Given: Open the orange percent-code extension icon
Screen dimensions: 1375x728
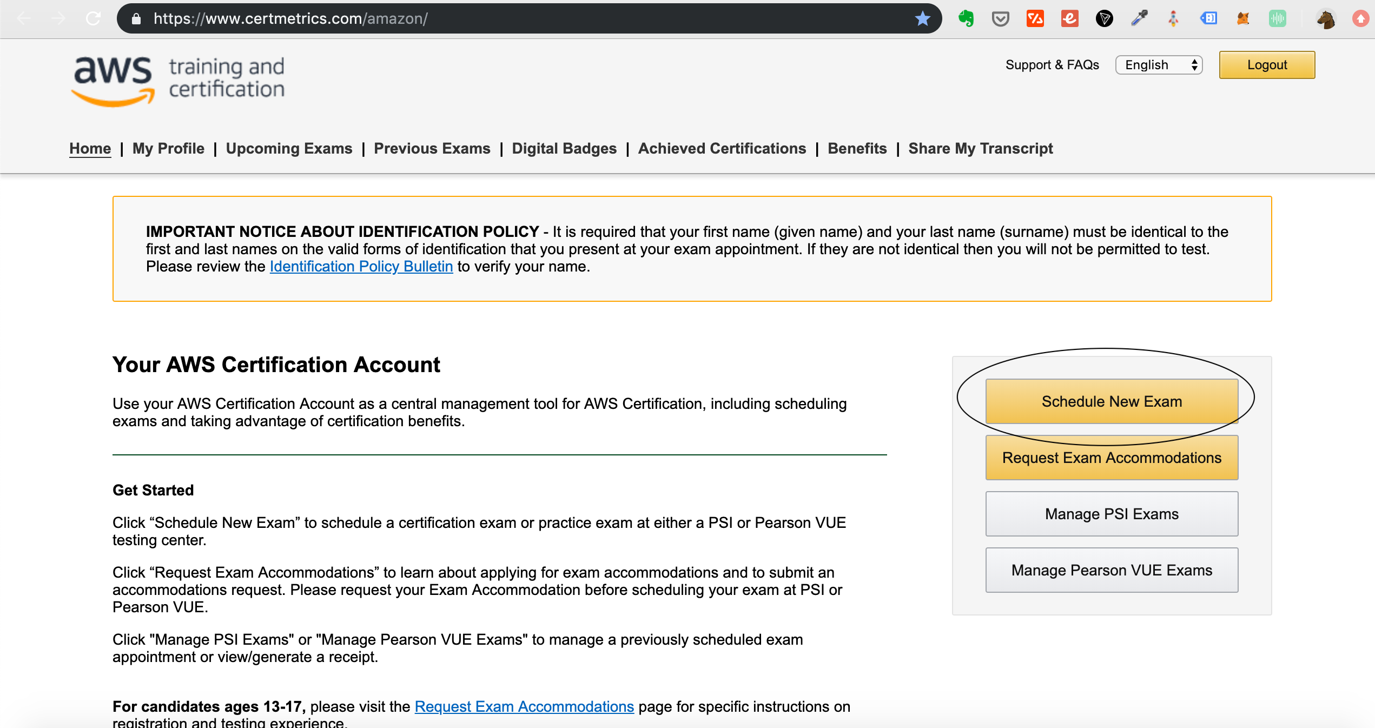Looking at the screenshot, I should click(1035, 19).
